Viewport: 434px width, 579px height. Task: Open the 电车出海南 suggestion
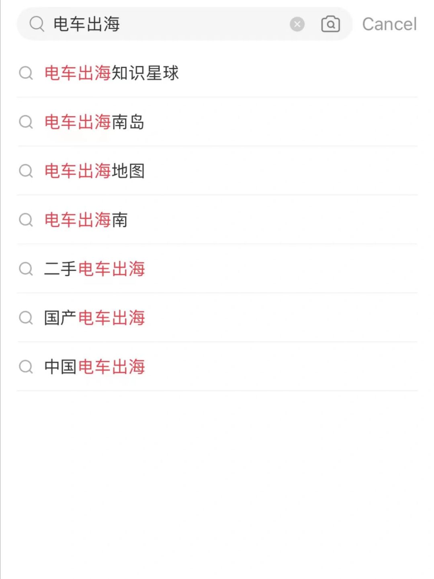(217, 220)
